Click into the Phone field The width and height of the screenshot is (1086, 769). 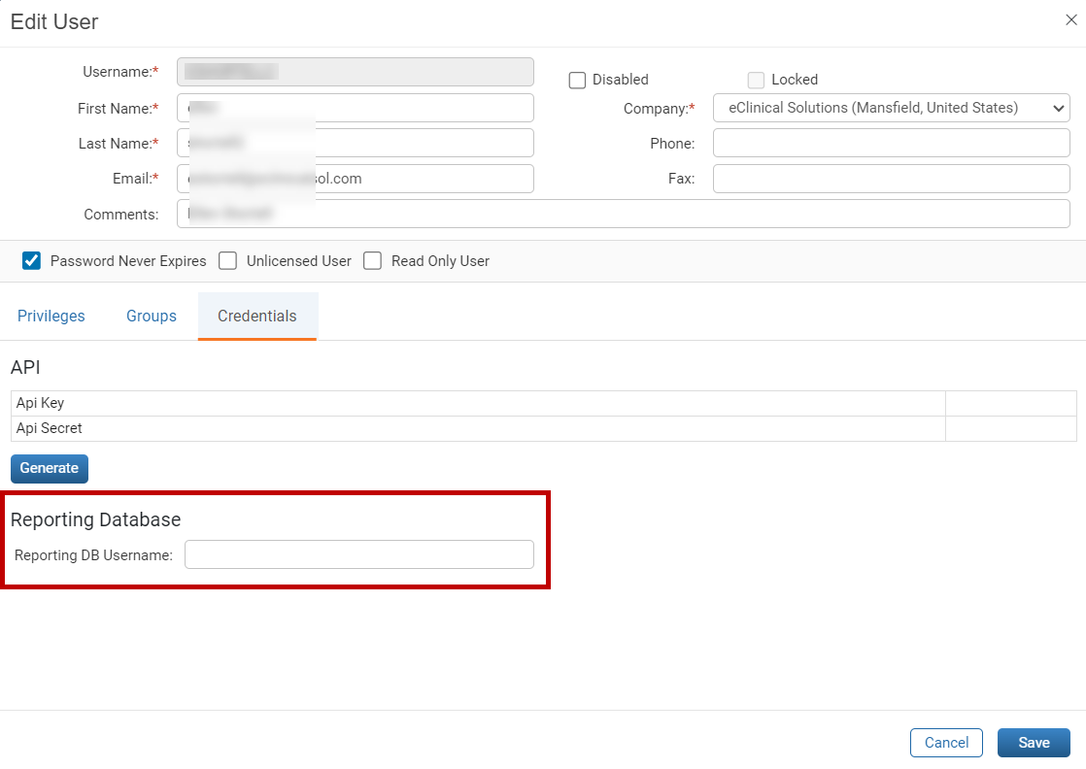point(892,144)
